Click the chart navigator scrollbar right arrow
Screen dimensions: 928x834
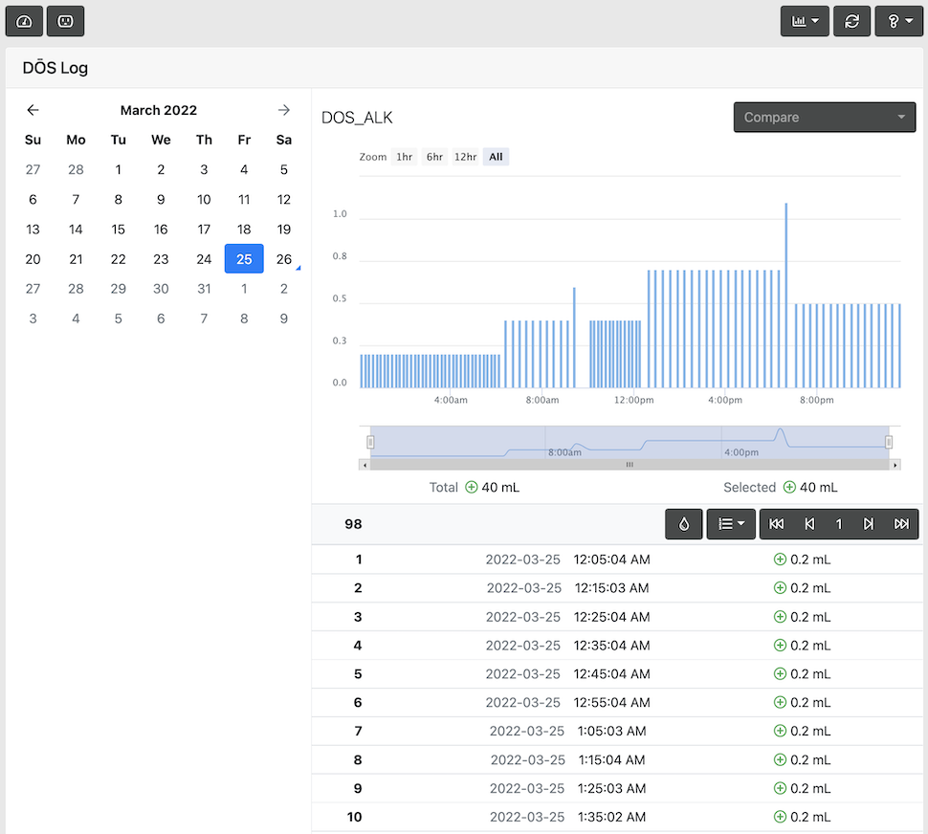pos(895,465)
